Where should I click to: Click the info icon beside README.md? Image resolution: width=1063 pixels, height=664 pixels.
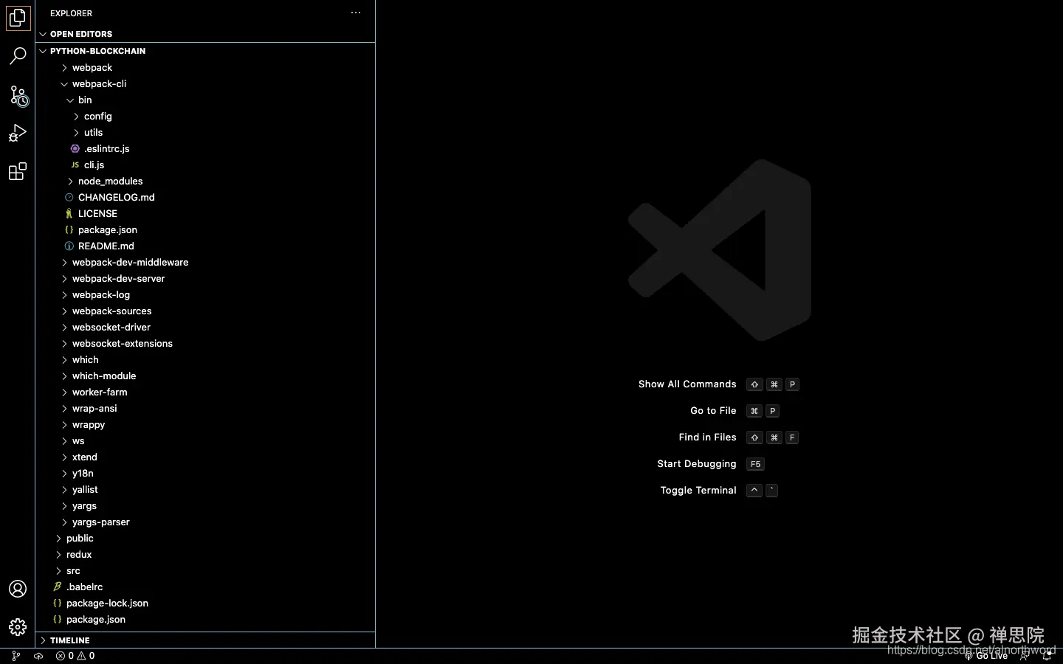69,246
